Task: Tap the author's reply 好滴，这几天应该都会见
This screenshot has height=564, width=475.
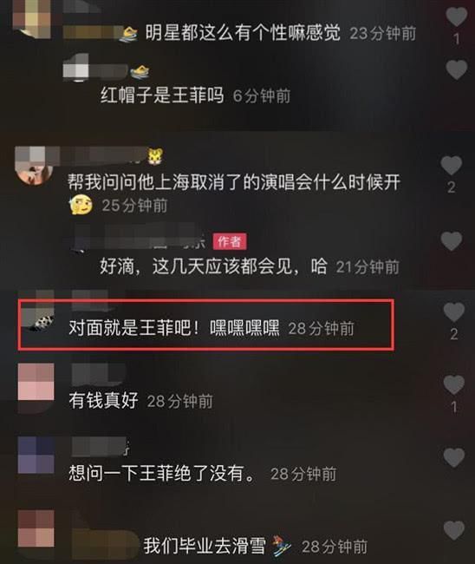Action: [213, 266]
